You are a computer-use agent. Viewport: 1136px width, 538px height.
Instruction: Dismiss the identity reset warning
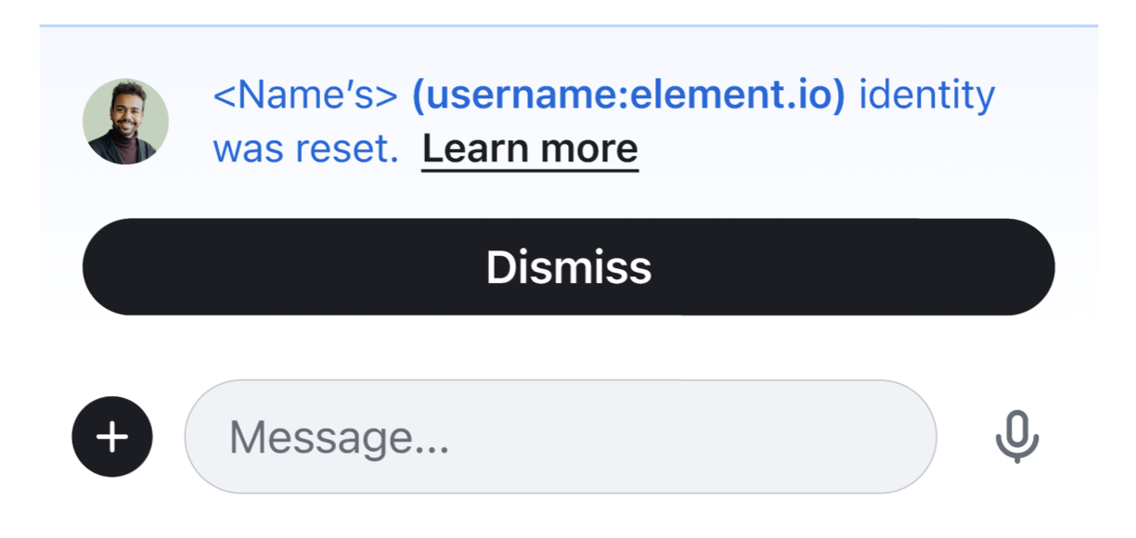tap(568, 266)
